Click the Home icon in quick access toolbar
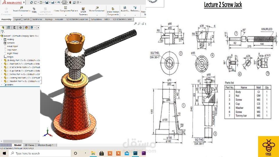Viewport: 279px width, 157px height. (31, 2)
